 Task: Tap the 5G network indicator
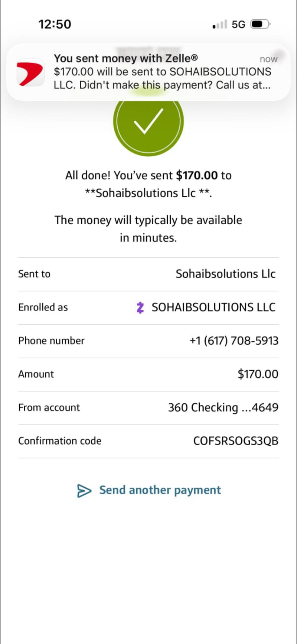[x=238, y=25]
